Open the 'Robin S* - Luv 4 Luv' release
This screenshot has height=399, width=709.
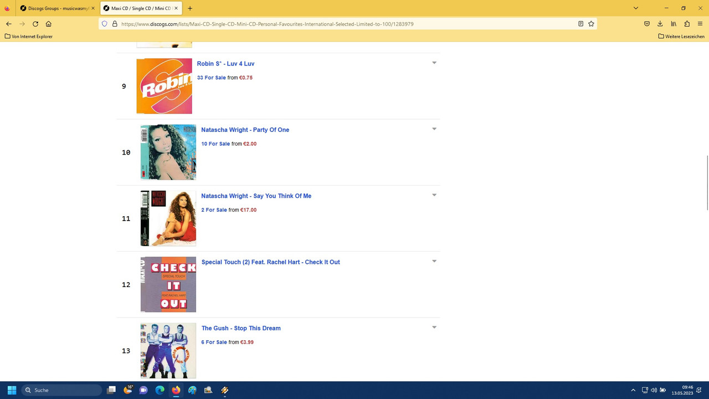(x=225, y=64)
